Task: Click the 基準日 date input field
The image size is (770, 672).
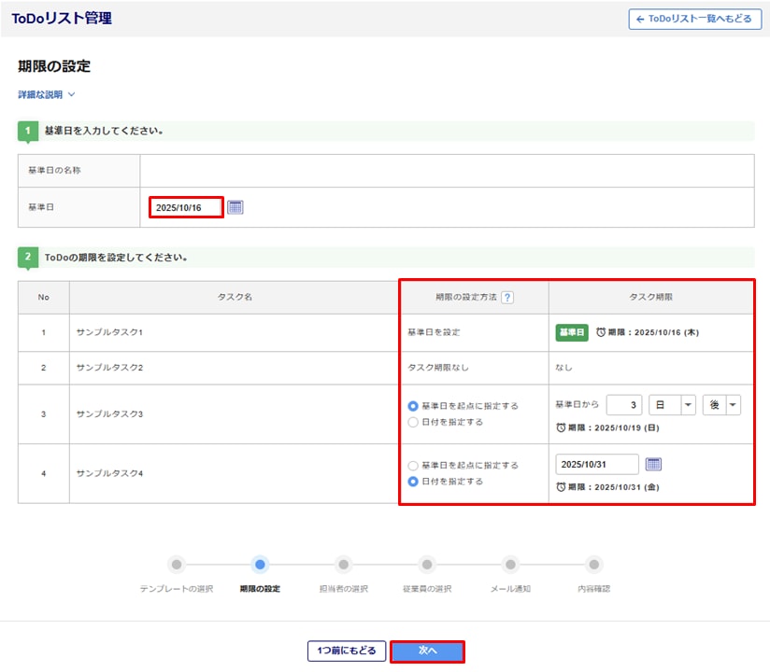Action: [187, 207]
